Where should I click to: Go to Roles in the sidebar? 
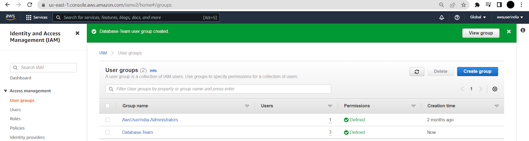pyautogui.click(x=15, y=119)
